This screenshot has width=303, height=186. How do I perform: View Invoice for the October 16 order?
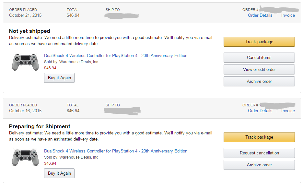(288, 111)
